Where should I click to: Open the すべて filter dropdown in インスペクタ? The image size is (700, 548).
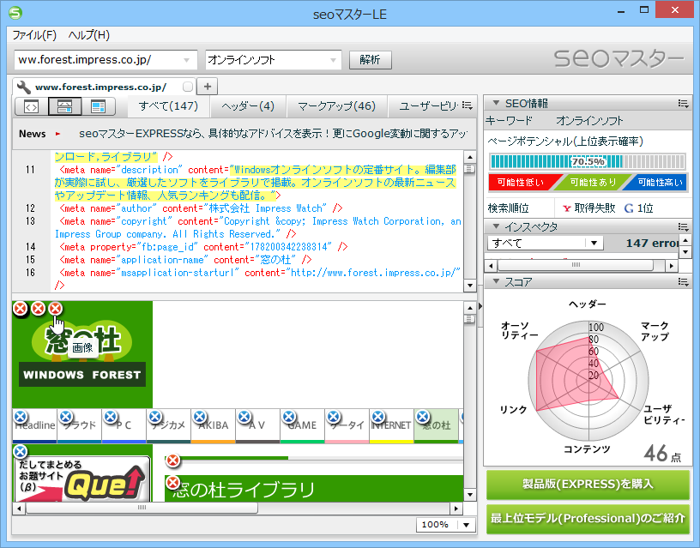[x=593, y=242]
